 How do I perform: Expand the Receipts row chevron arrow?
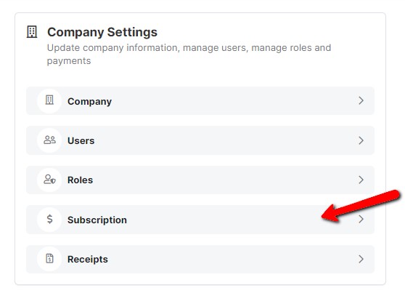pyautogui.click(x=361, y=259)
